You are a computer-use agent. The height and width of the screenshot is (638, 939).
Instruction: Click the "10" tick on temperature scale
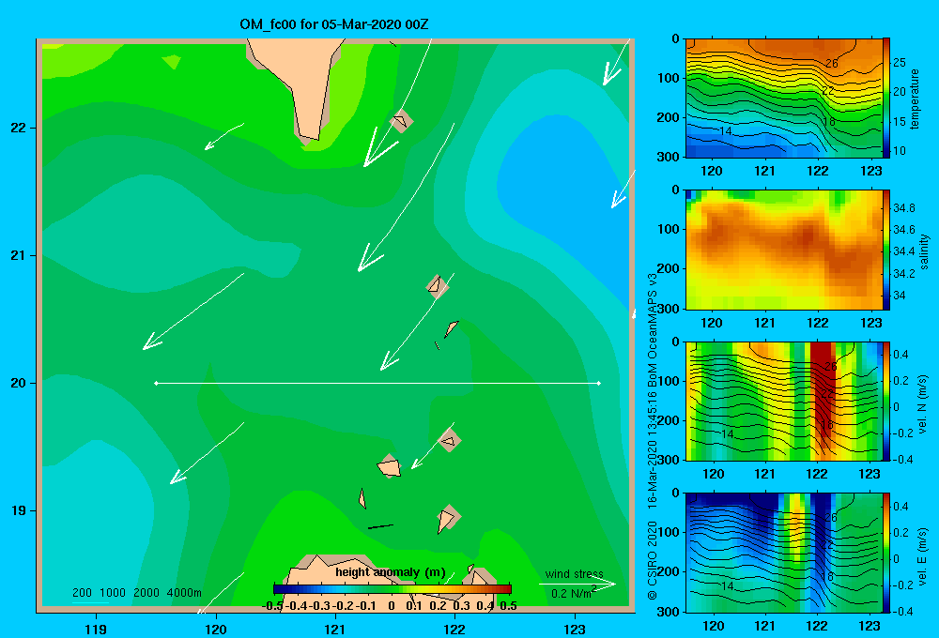(x=900, y=151)
